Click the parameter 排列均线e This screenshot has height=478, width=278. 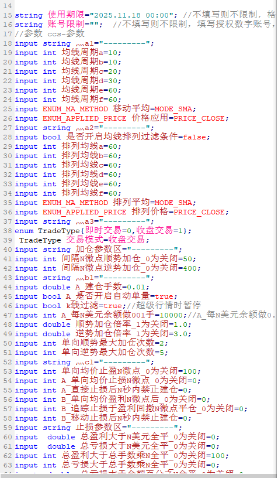82,184
